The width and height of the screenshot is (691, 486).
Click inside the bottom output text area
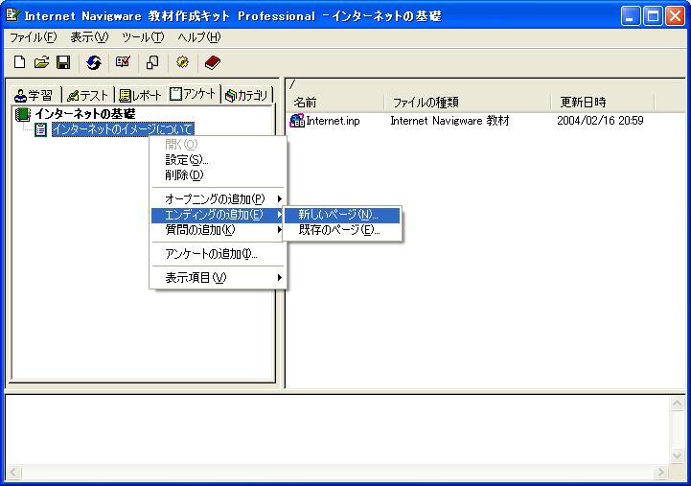click(x=337, y=429)
